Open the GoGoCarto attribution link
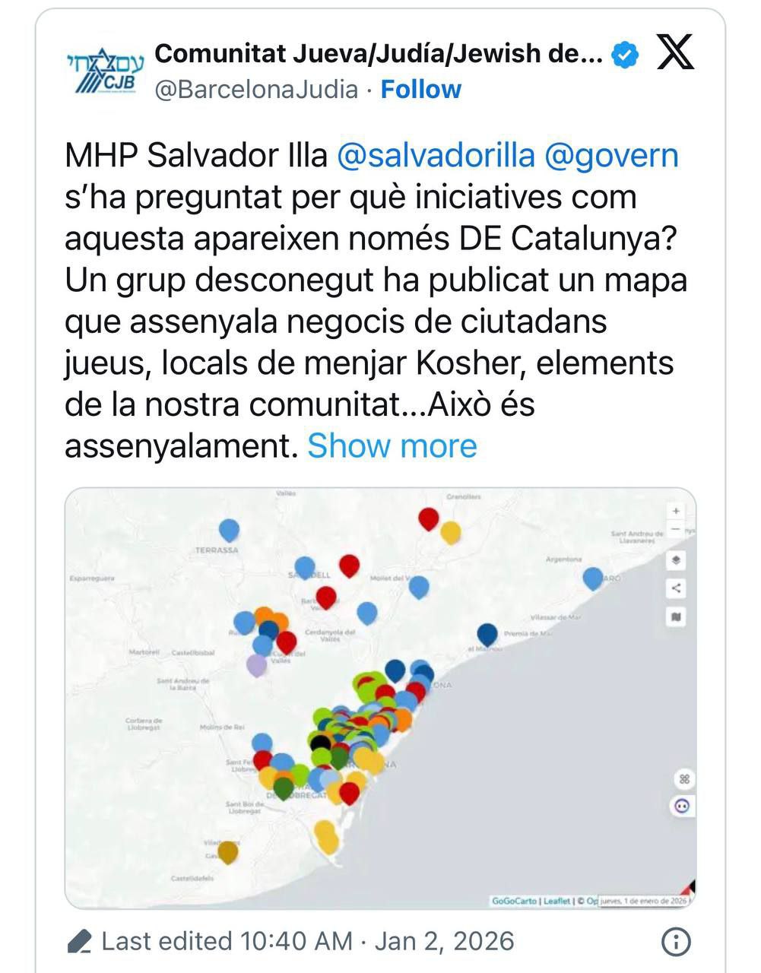 tap(515, 902)
